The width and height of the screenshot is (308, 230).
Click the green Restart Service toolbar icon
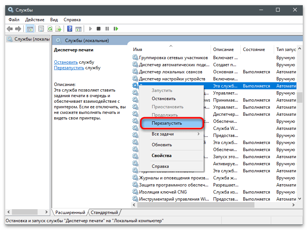(116, 29)
